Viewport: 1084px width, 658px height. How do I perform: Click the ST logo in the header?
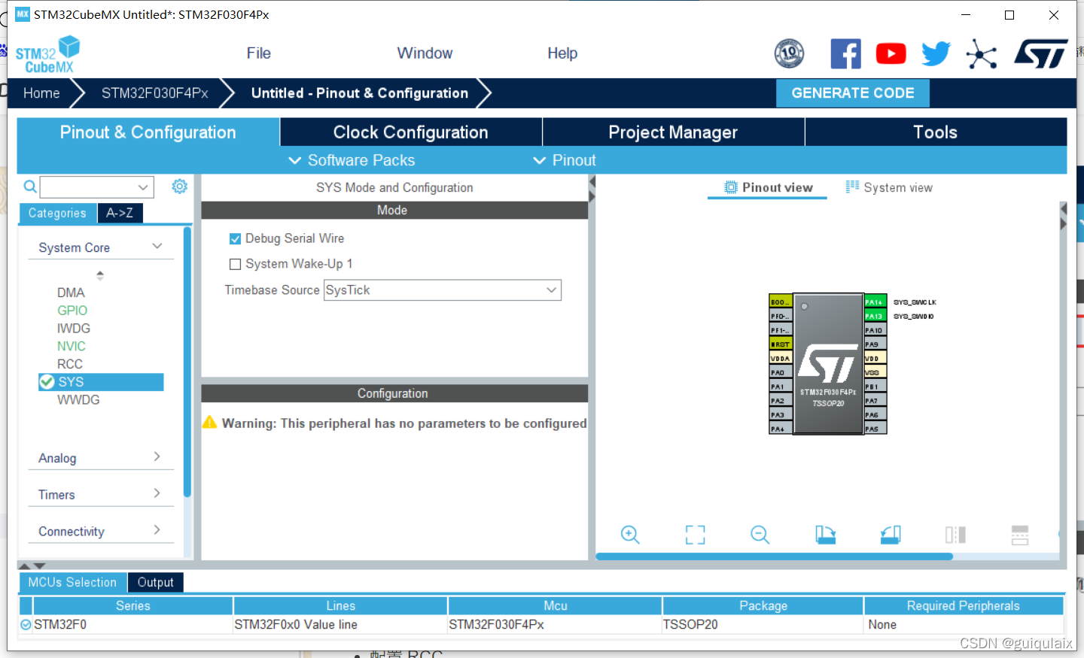[x=1040, y=53]
